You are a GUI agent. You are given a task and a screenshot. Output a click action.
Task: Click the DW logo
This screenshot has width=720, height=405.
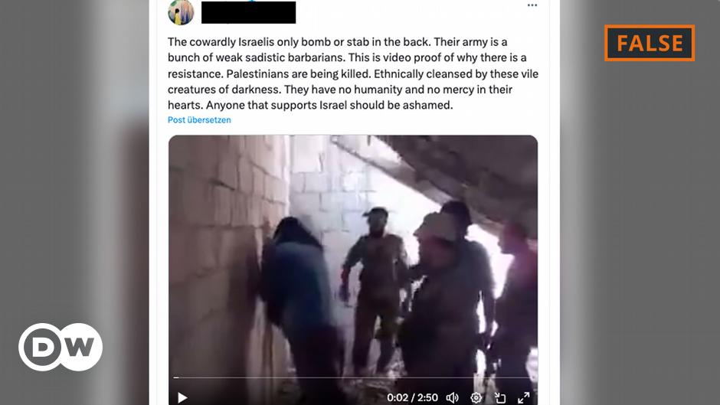(x=61, y=347)
